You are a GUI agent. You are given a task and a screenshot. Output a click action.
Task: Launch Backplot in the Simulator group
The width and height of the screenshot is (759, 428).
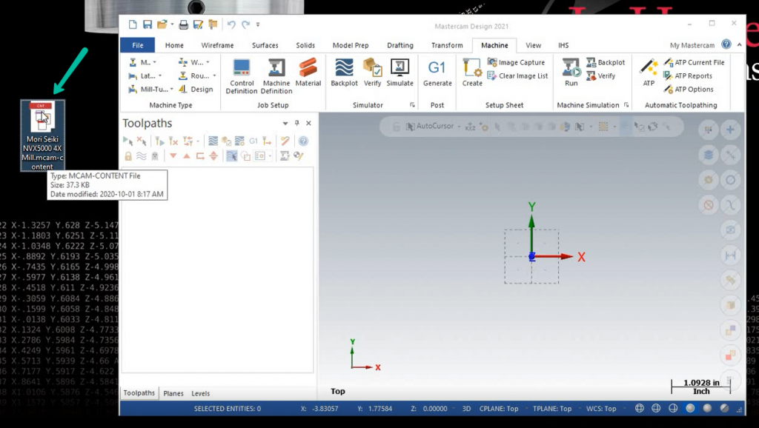click(344, 73)
